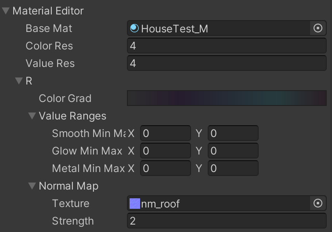Image resolution: width=332 pixels, height=232 pixels.
Task: Click Glow Min Max Y field
Action: tap(233, 151)
